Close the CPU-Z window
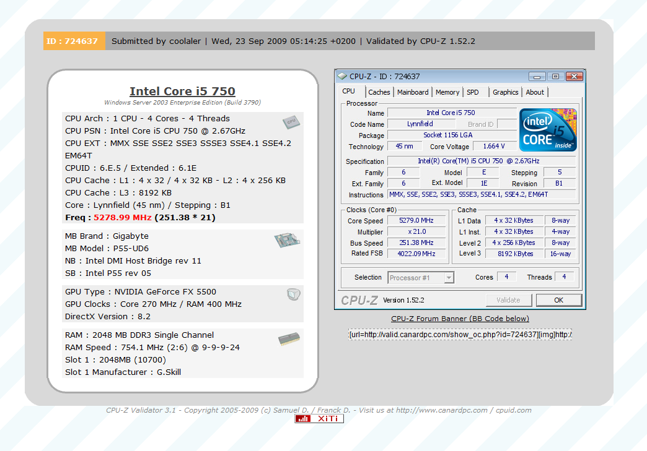 pos(574,77)
